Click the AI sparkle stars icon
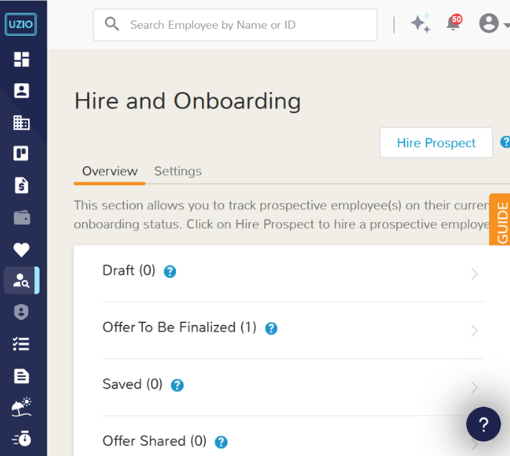Viewport: 510px width, 456px height. click(x=420, y=24)
